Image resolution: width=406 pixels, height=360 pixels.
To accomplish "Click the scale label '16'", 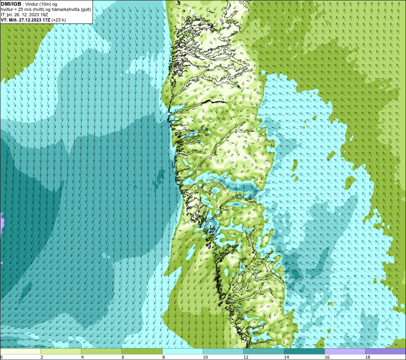I will click(x=327, y=357).
